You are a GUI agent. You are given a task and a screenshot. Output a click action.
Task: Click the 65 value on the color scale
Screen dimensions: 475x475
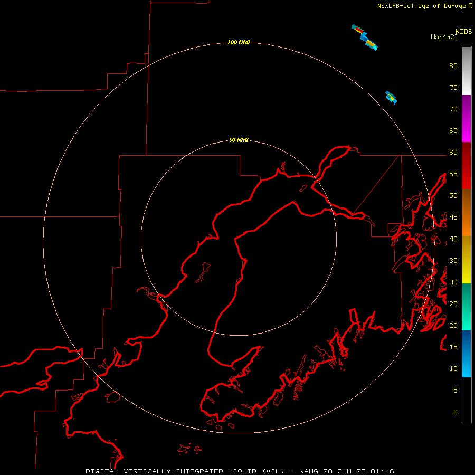coord(453,130)
